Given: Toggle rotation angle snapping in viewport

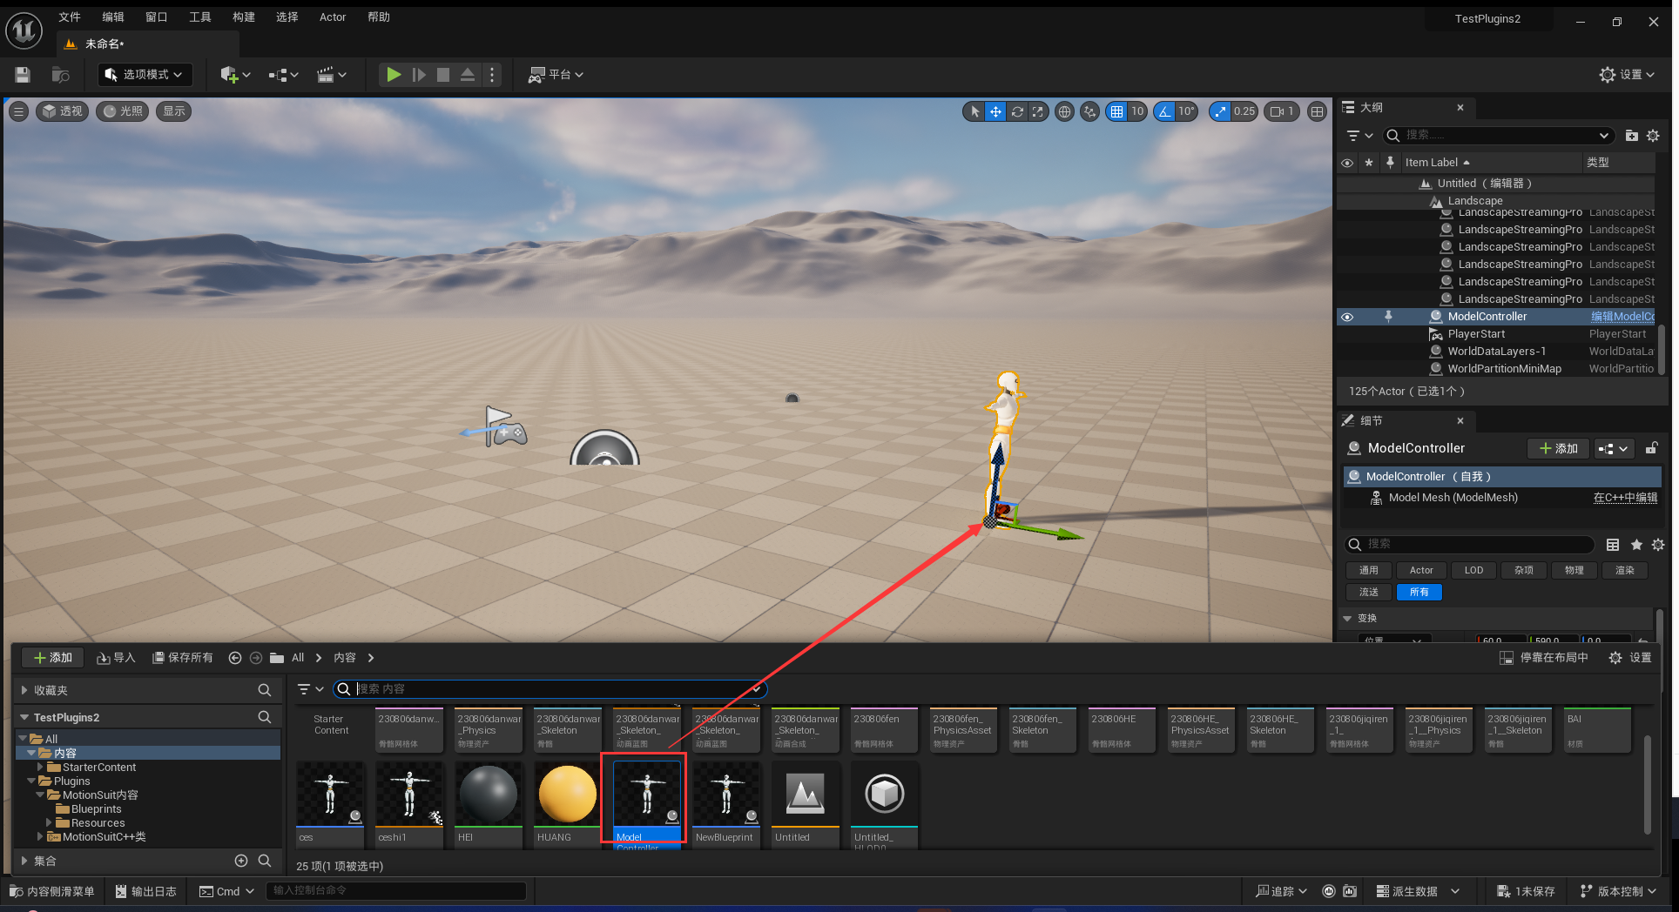Looking at the screenshot, I should pyautogui.click(x=1165, y=111).
